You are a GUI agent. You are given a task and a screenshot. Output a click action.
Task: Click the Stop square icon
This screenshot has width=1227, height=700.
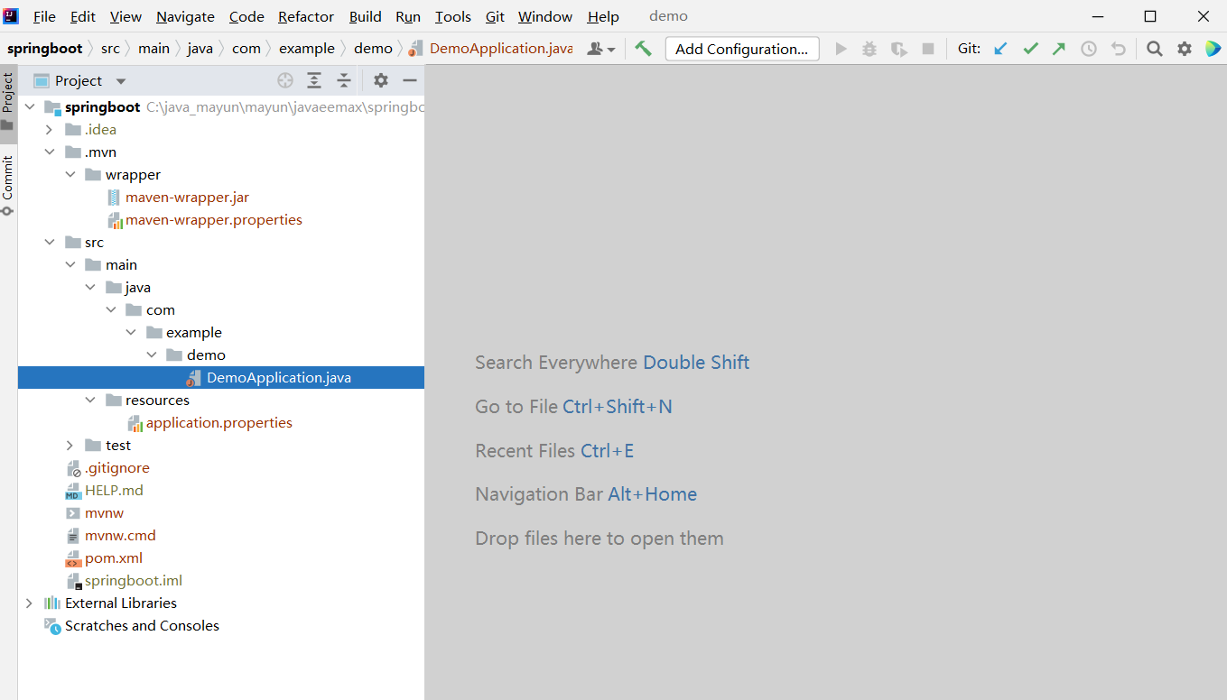pyautogui.click(x=927, y=49)
